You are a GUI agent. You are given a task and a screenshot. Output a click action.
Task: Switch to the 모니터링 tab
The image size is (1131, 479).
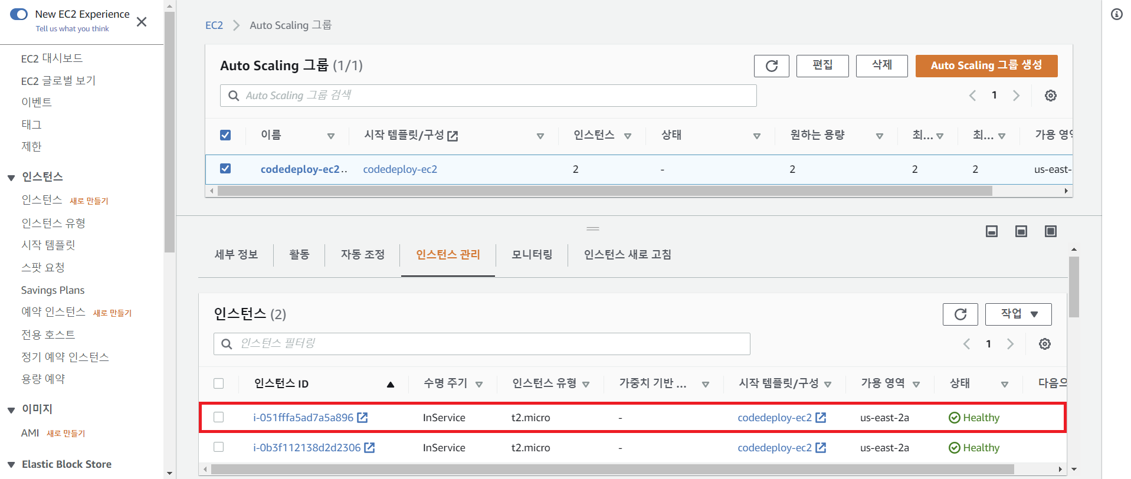point(532,255)
